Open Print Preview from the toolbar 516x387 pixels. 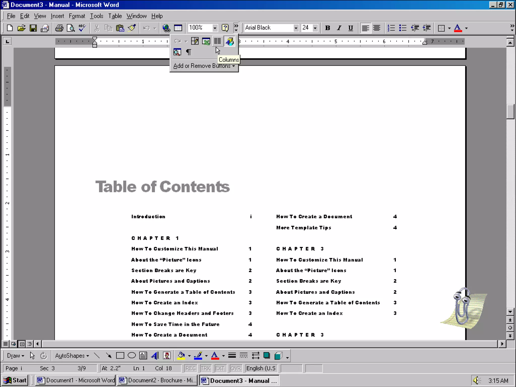pos(71,28)
